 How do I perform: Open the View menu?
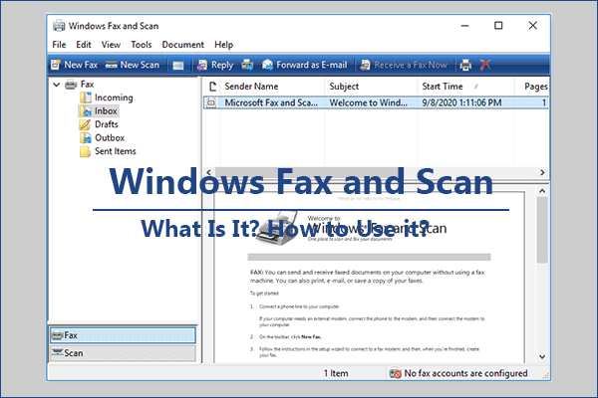[111, 45]
